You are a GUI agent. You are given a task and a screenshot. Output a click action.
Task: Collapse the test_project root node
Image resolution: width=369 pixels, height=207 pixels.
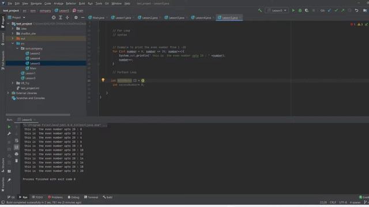click(x=9, y=24)
